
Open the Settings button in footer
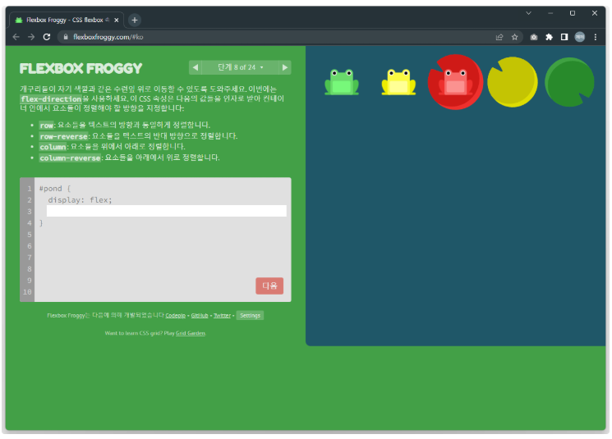point(250,315)
